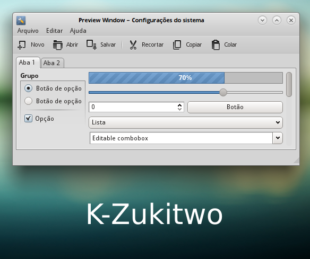Click the vertical scrollbar thumb
This screenshot has height=259, width=310.
pyautogui.click(x=289, y=84)
